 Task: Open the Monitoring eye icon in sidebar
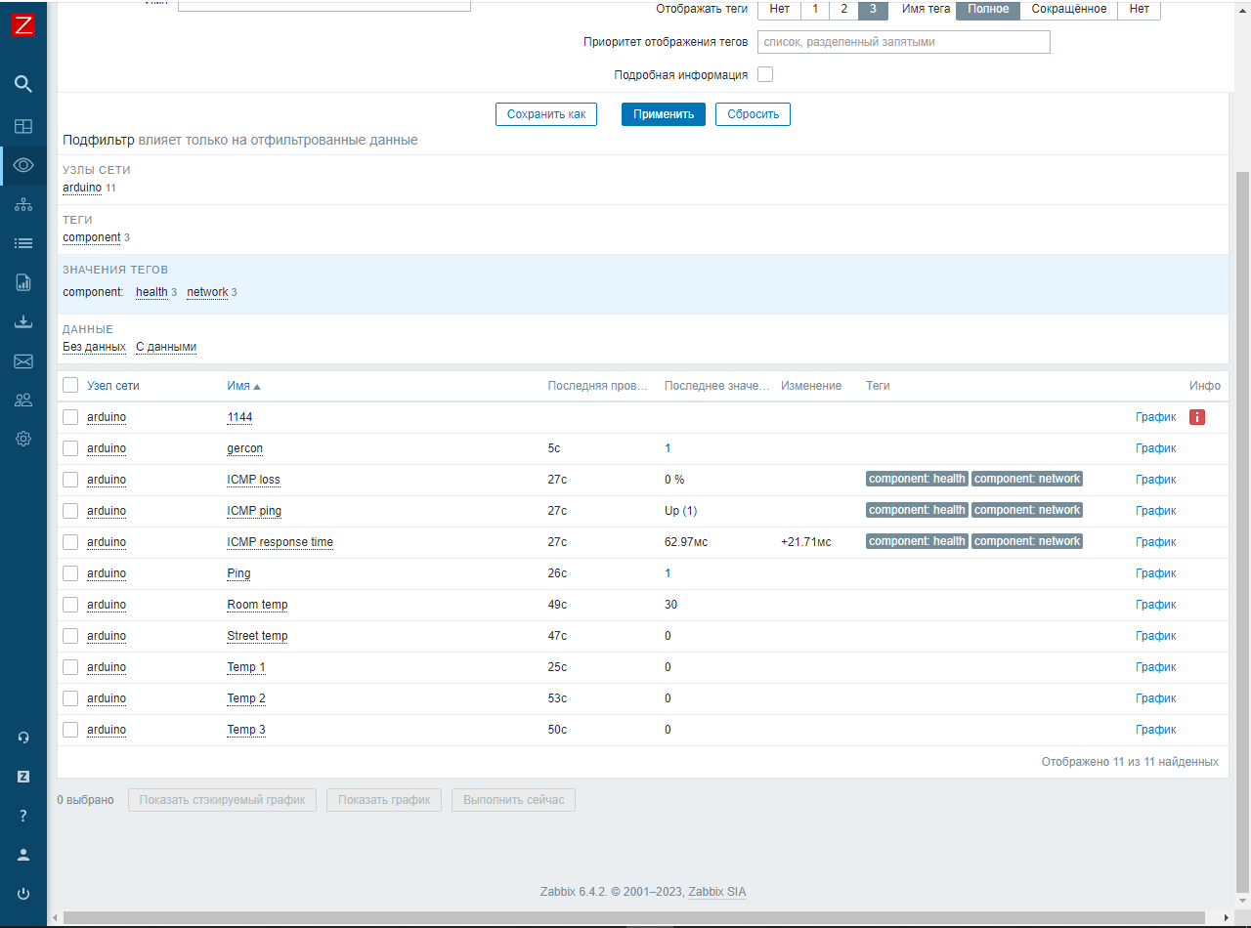pyautogui.click(x=23, y=165)
